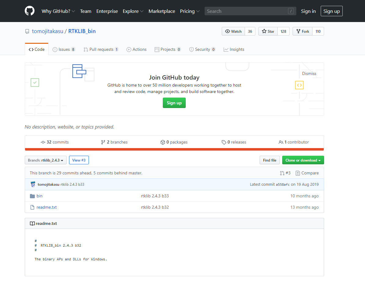Open the rtklib 2.4.3 b33 message beside tomojitakasu

click(x=72, y=184)
